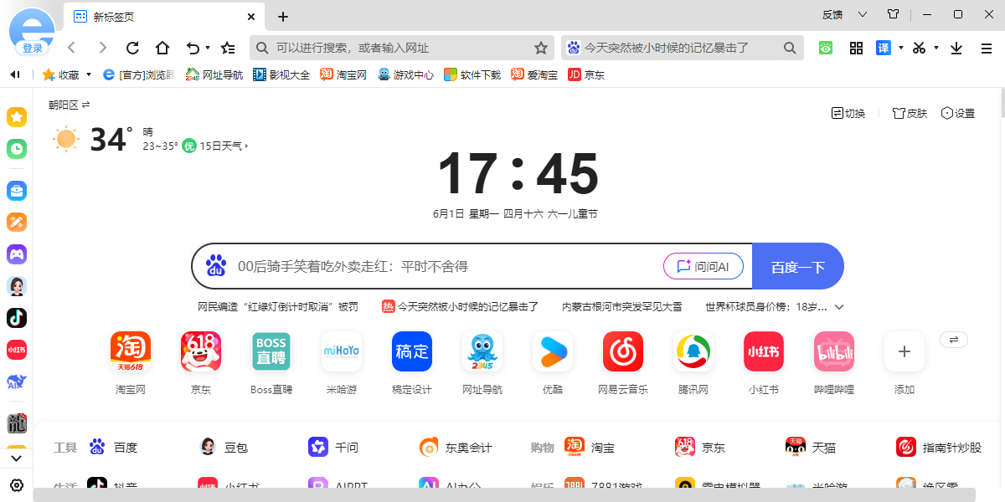1005x502 pixels.
Task: Open the downloads arrow icon
Action: (956, 49)
